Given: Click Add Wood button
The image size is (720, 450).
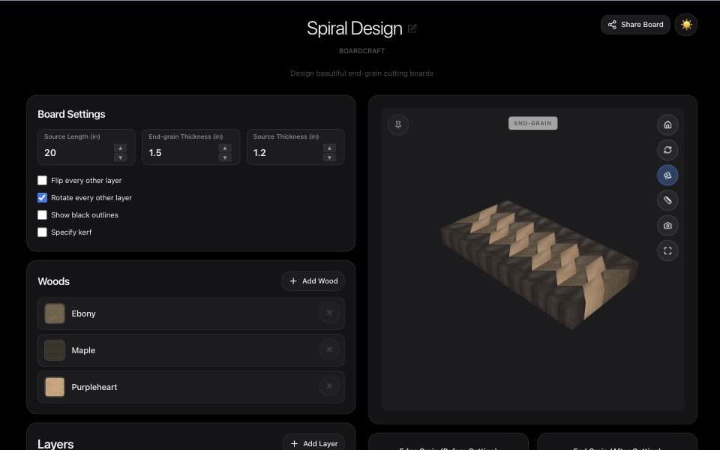Looking at the screenshot, I should [x=313, y=281].
